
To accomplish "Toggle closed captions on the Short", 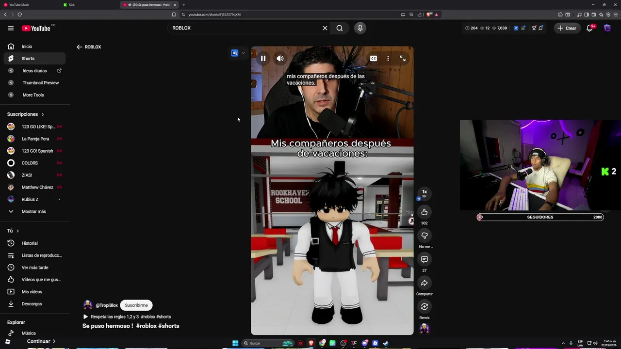I will pyautogui.click(x=374, y=59).
